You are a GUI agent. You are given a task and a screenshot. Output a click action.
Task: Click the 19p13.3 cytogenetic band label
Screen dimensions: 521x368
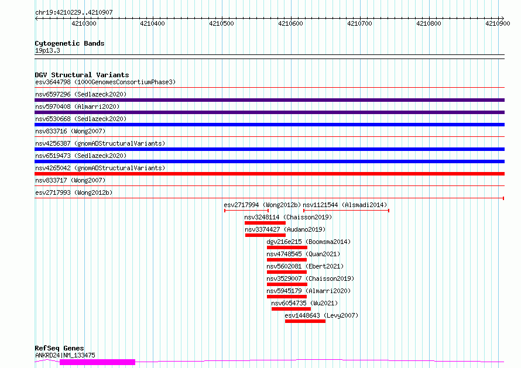coord(47,50)
